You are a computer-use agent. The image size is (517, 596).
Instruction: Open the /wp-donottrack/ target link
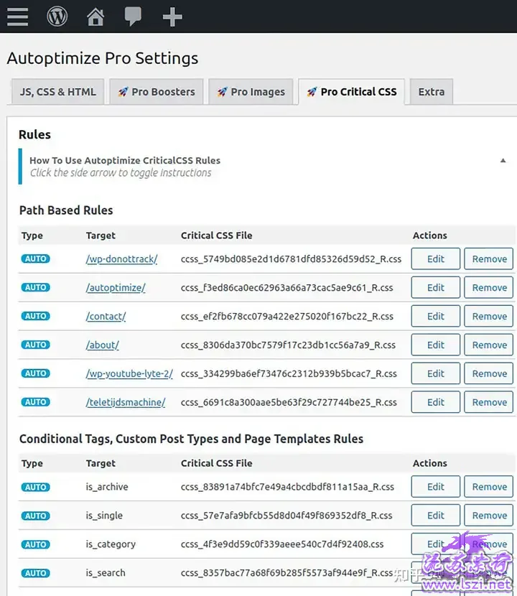(x=121, y=259)
